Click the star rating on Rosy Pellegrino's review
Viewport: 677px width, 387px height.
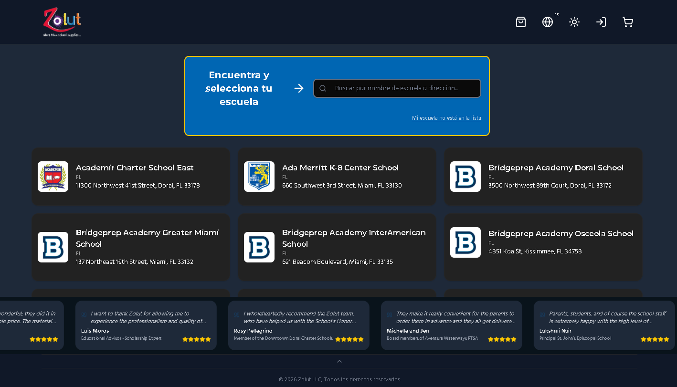pos(349,339)
